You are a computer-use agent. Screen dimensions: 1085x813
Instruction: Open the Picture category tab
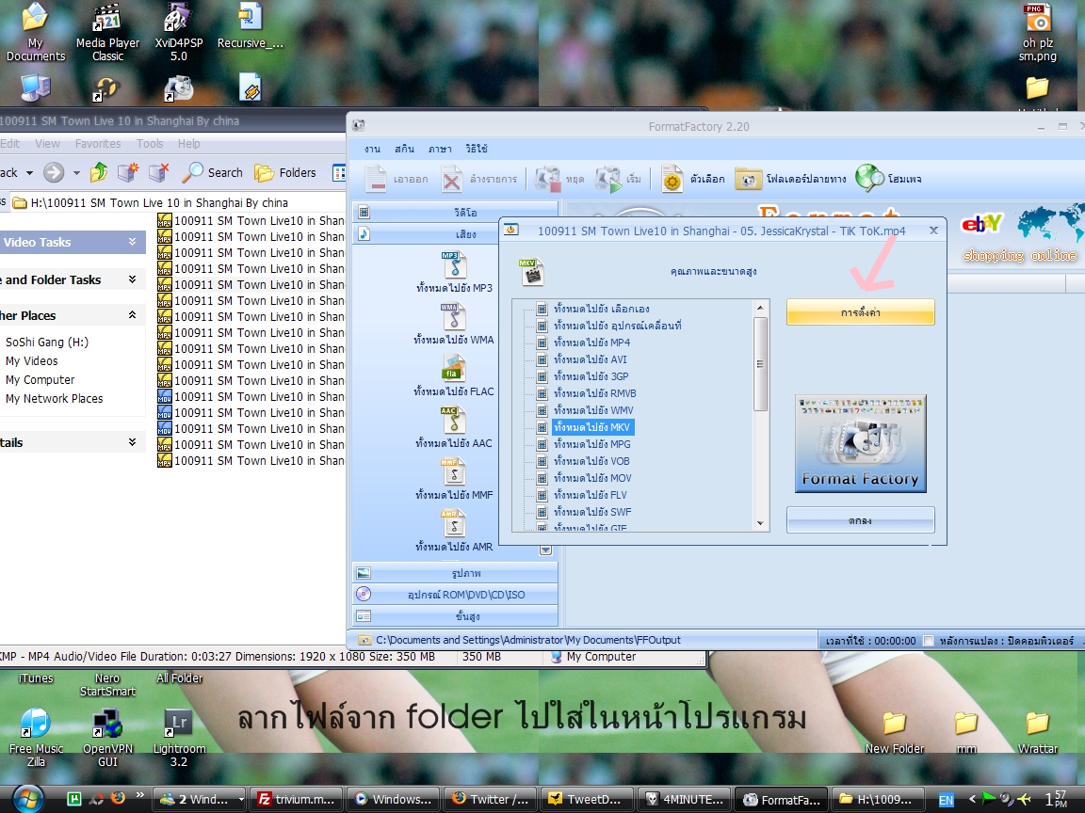[x=455, y=573]
